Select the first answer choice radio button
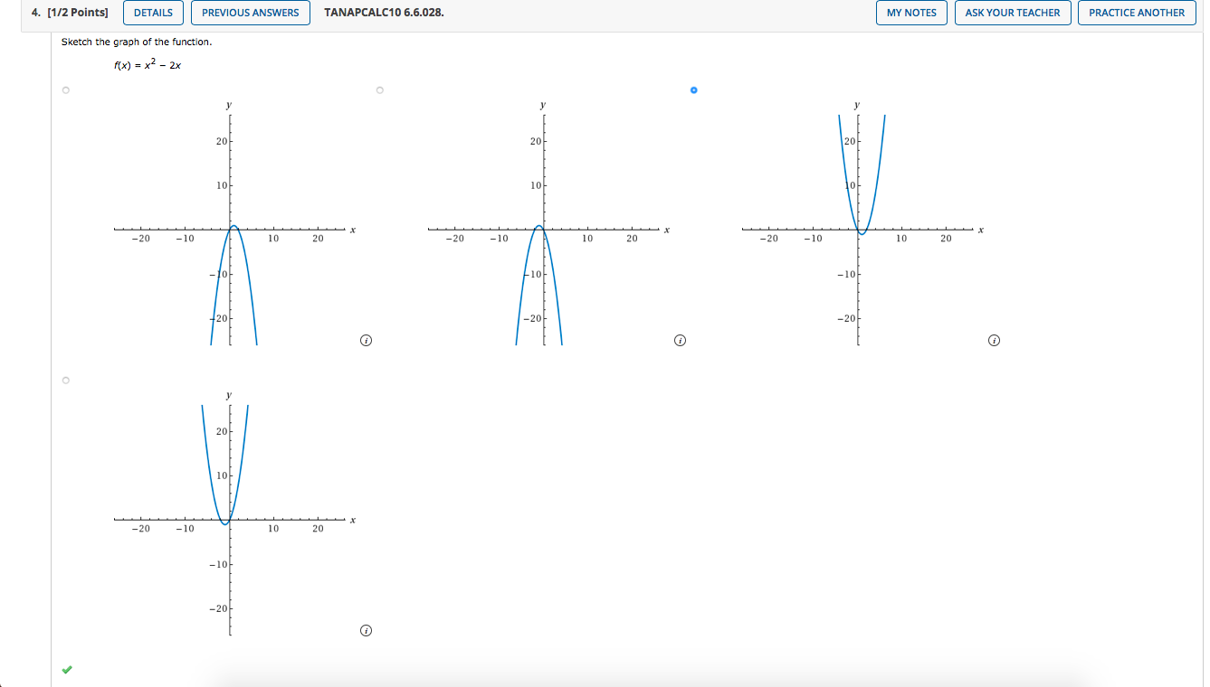1210x687 pixels. point(66,90)
